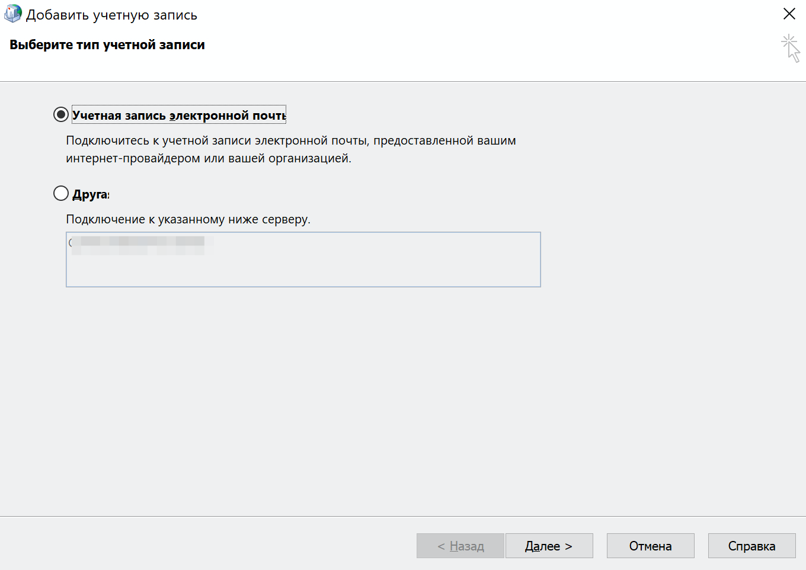This screenshot has width=806, height=570.
Task: Select the blurred entry in server list
Action: pyautogui.click(x=139, y=245)
